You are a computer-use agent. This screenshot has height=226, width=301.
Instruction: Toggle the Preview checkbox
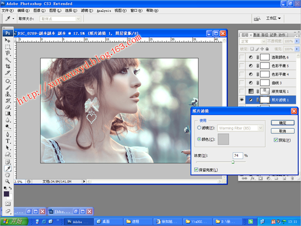(x=276, y=140)
